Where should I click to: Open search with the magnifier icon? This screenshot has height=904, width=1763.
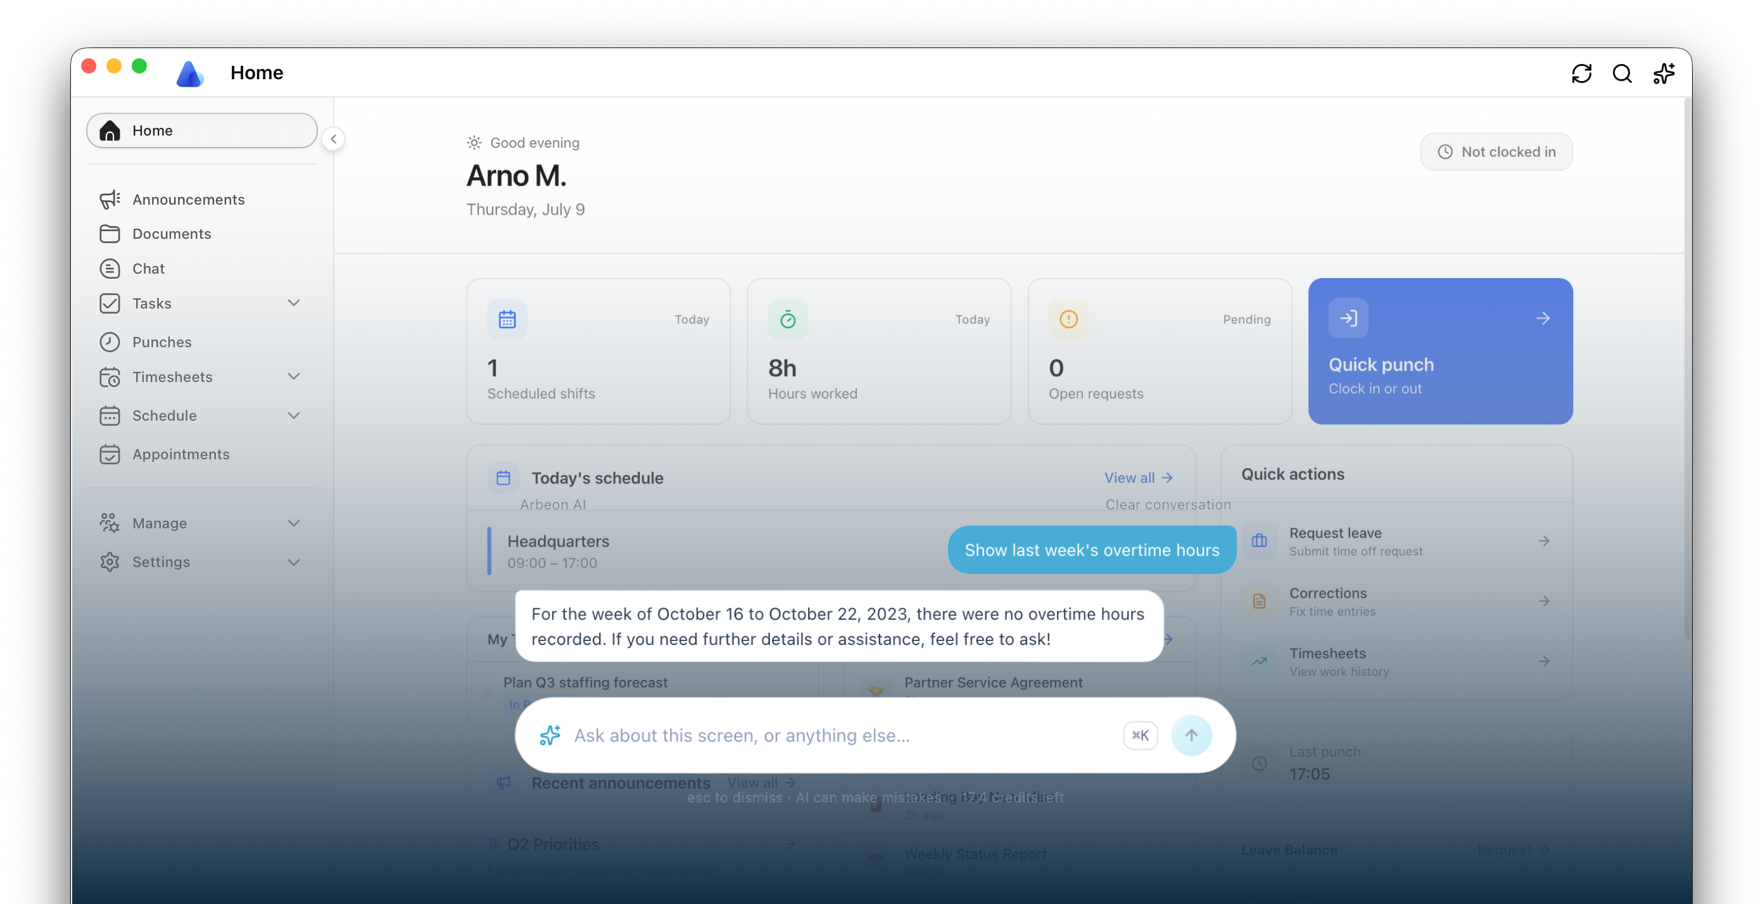(x=1622, y=73)
